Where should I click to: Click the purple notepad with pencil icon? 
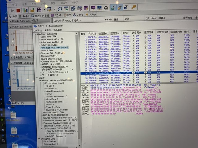click(x=86, y=8)
